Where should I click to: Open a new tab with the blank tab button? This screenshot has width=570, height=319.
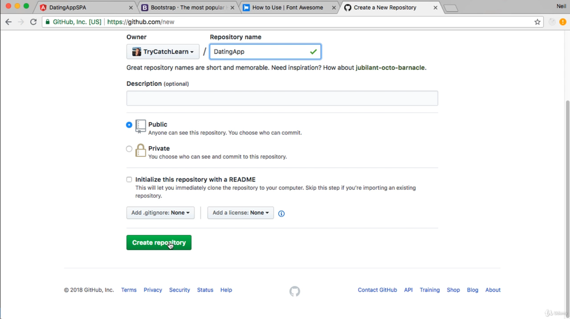[x=451, y=8]
